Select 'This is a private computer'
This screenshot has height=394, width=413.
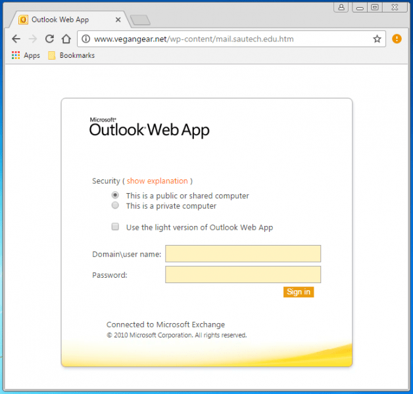pos(115,205)
